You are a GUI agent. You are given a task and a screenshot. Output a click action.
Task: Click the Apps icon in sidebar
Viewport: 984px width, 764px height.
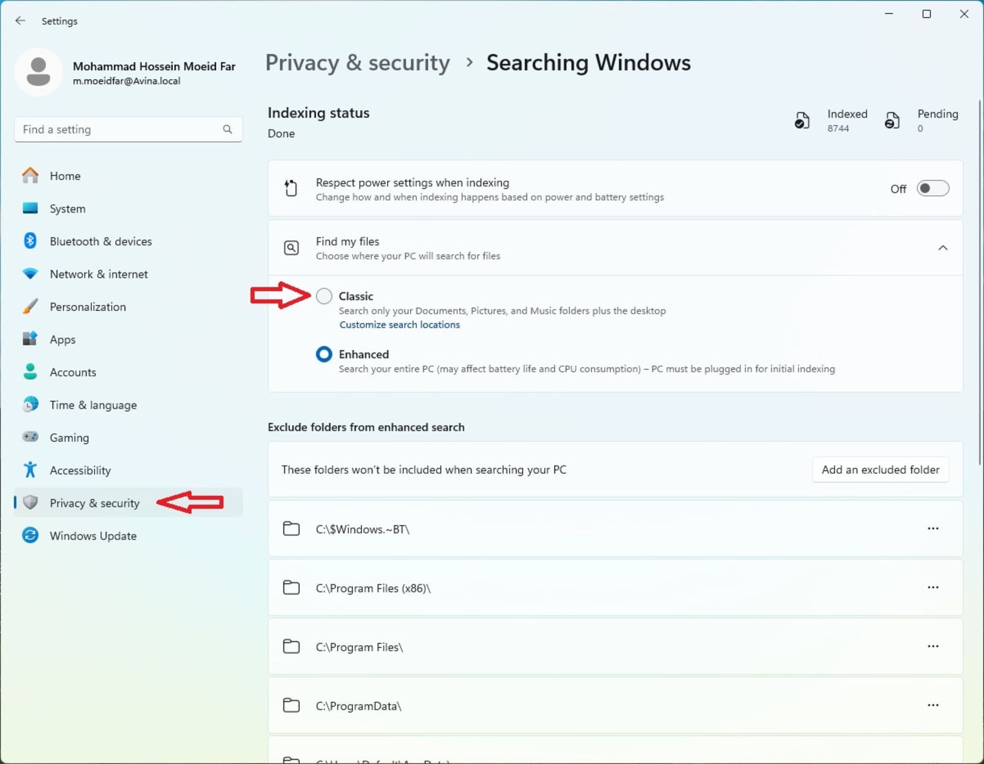tap(30, 339)
